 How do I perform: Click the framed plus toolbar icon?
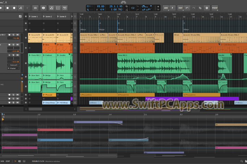pyautogui.click(x=58, y=8)
